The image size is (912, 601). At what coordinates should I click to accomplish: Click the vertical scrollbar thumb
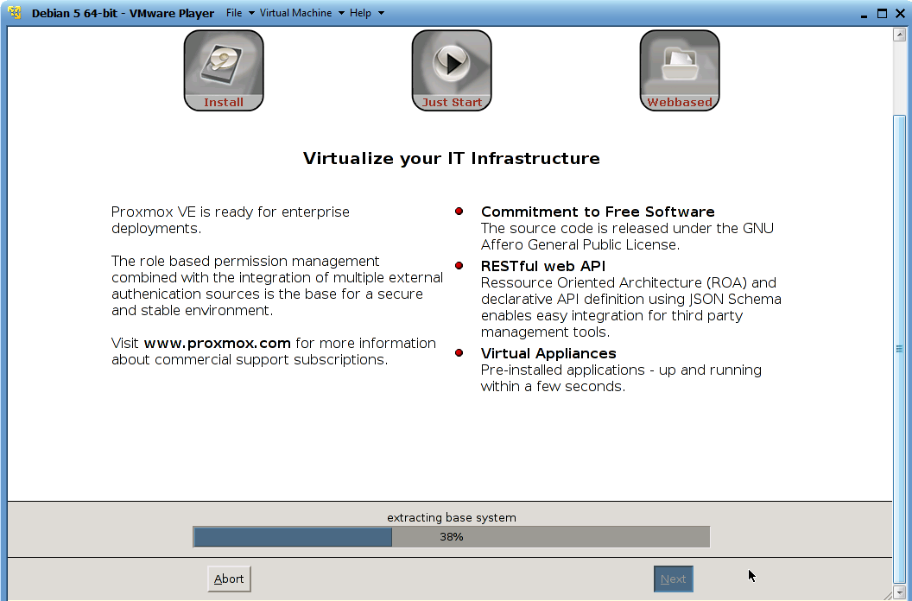(899, 349)
